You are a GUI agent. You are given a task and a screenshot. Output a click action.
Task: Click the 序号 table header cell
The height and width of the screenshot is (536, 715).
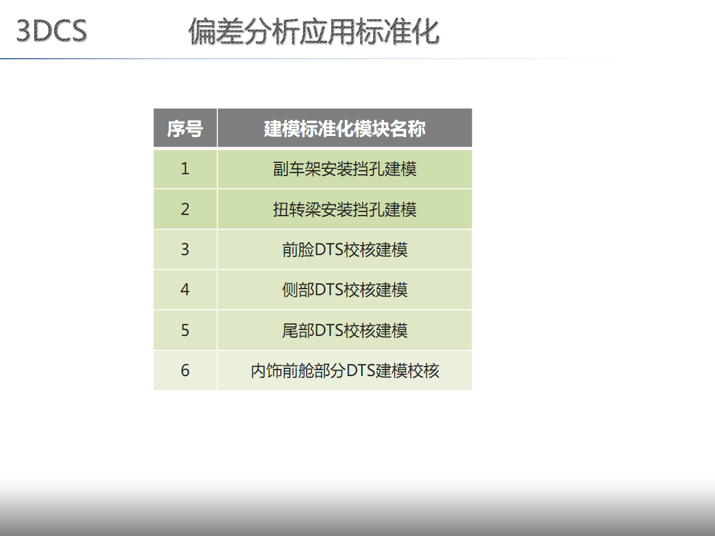(x=184, y=127)
